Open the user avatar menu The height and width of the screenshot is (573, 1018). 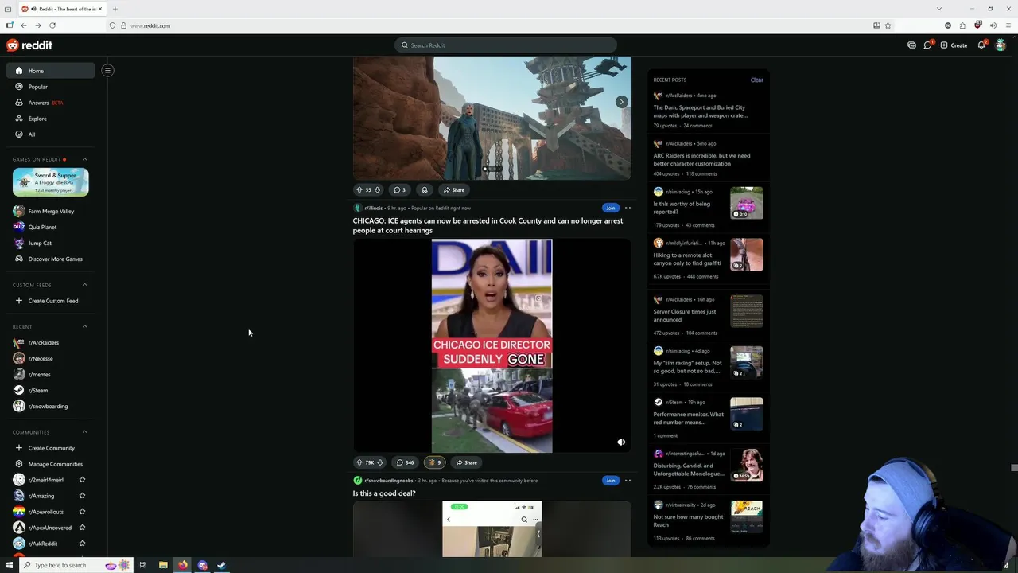tap(1001, 45)
